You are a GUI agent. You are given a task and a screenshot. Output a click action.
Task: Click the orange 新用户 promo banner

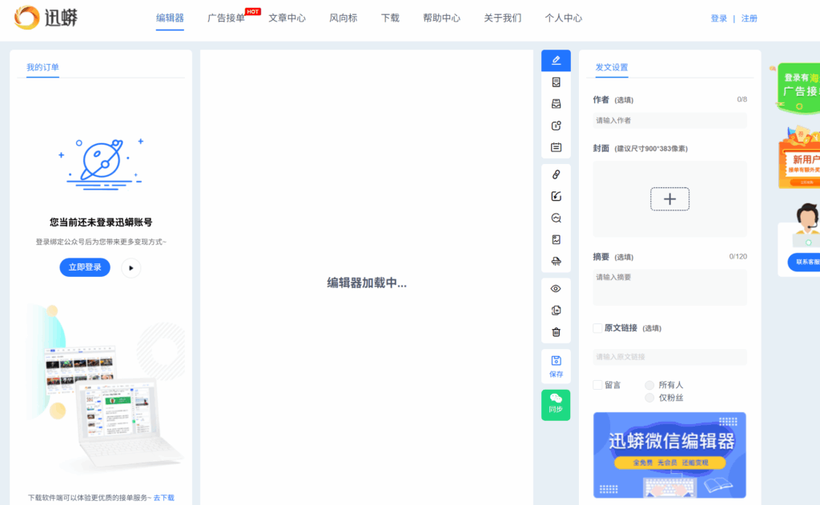(x=799, y=158)
